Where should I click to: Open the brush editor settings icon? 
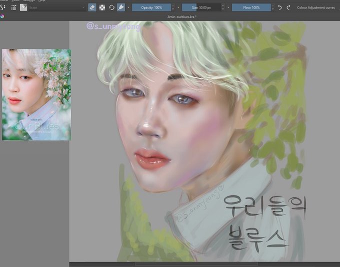(3, 7)
